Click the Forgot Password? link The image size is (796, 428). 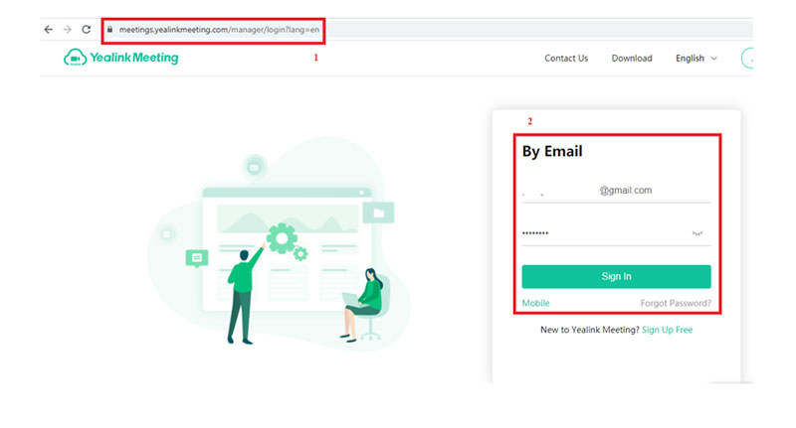pos(675,303)
